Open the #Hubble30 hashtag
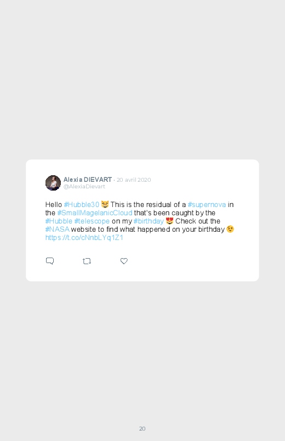Viewport: 285px width, 441px height. [82, 204]
